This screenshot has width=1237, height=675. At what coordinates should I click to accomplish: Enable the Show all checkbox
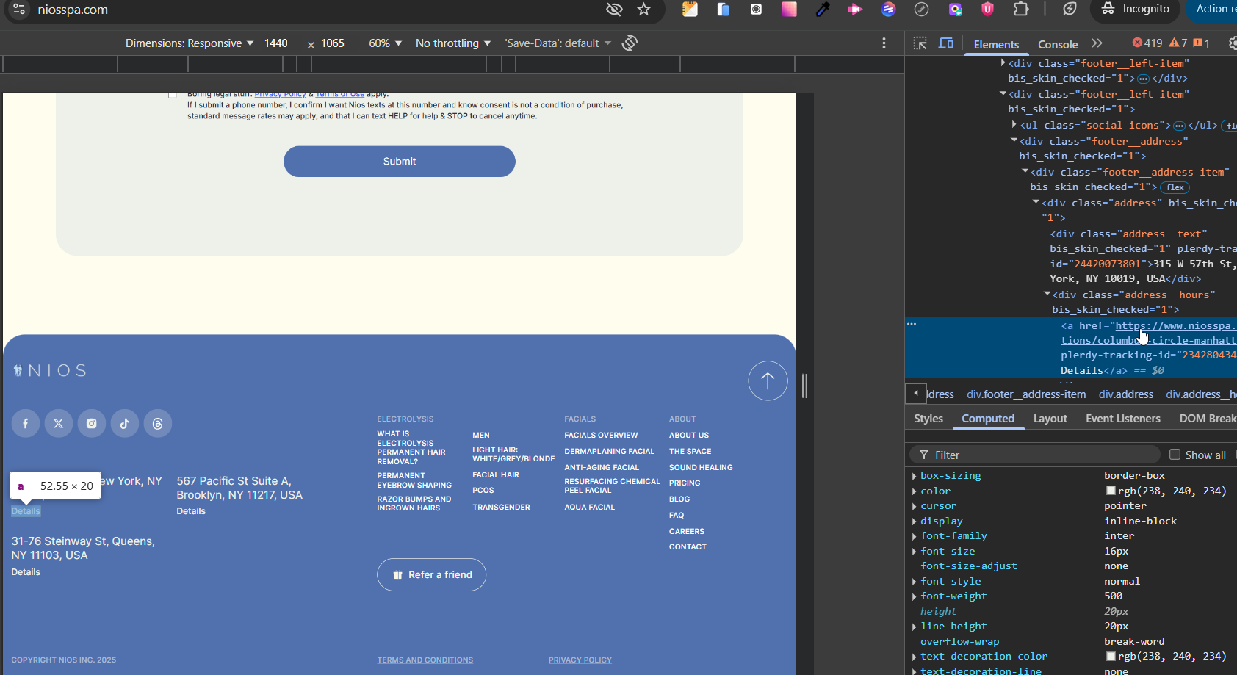[x=1175, y=455]
